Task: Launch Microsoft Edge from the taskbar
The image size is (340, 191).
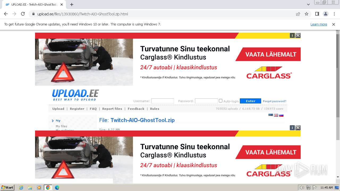Action: [57, 188]
